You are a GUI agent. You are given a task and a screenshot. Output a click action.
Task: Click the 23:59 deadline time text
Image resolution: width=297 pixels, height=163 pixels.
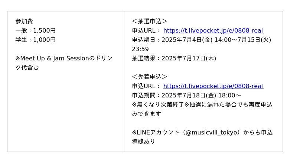coord(140,49)
